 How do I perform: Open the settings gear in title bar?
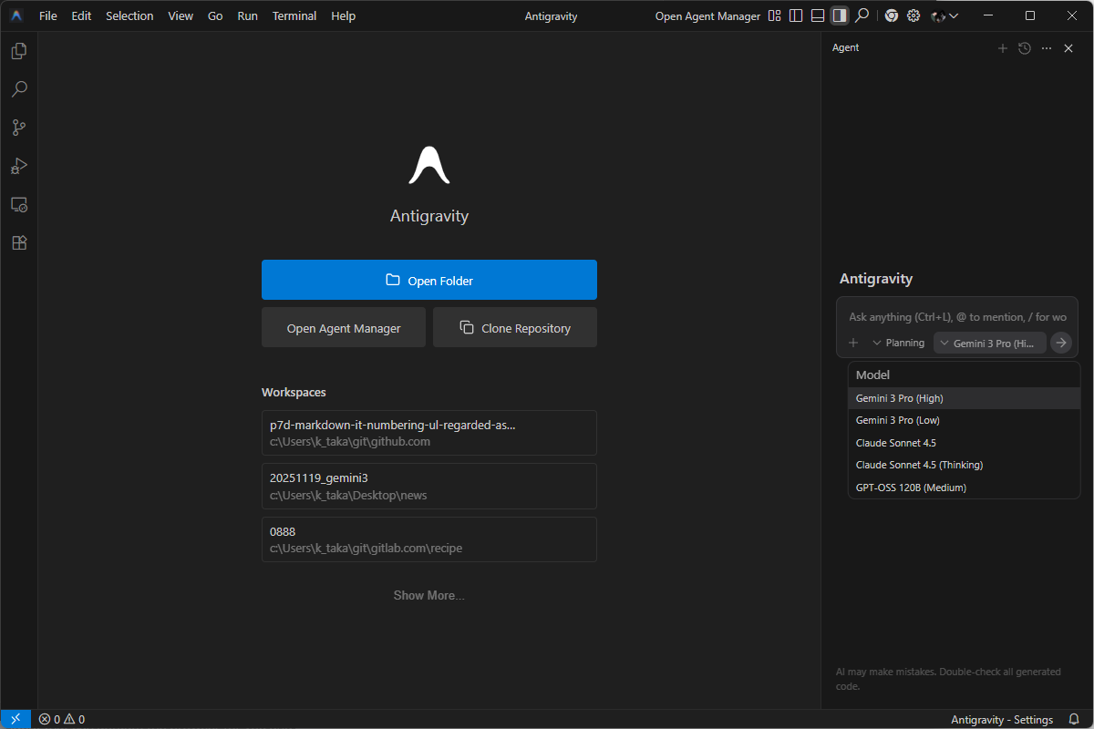913,15
